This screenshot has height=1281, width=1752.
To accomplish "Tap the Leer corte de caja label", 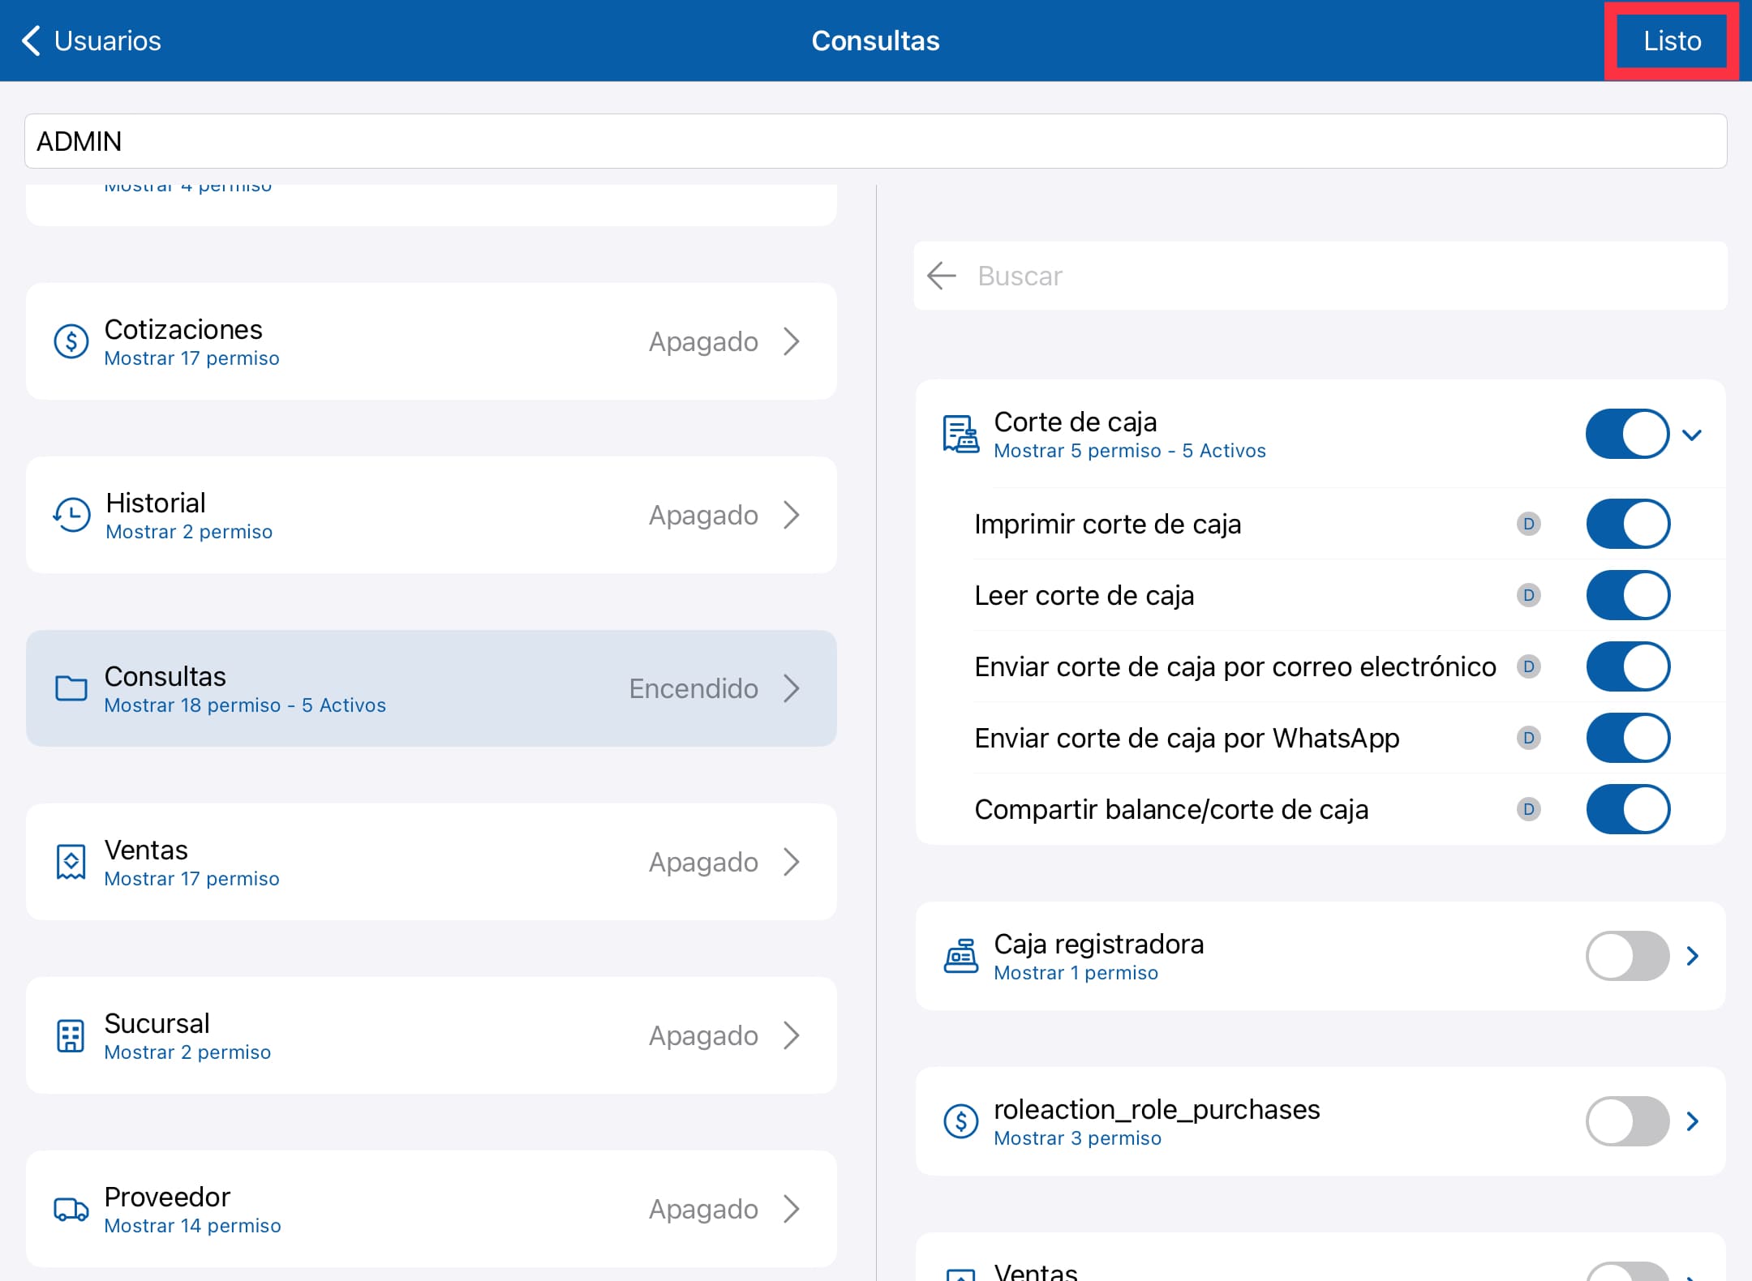I will click(x=1084, y=595).
